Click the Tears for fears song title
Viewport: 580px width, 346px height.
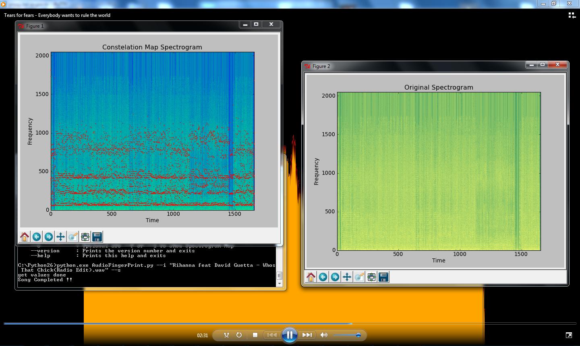(57, 15)
